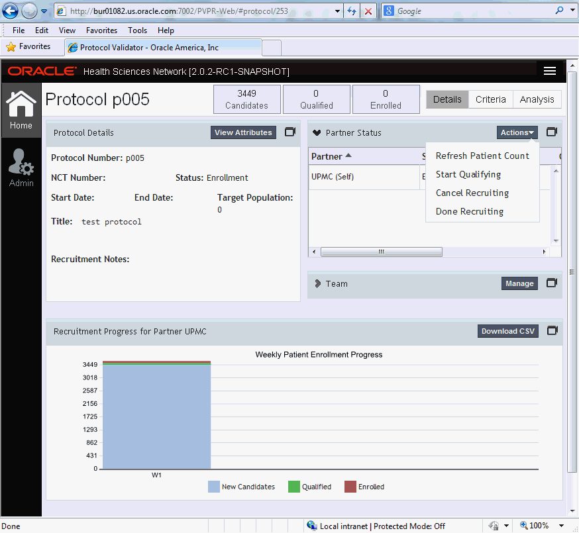579x533 pixels.
Task: Click the Favorites star icon
Action: [11, 47]
